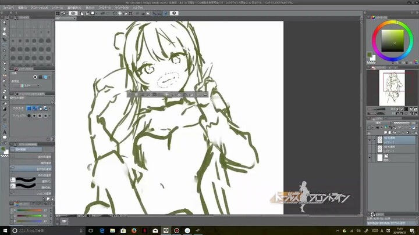
Task: Toggle visibility box of レイヤー1
Action: [370, 149]
